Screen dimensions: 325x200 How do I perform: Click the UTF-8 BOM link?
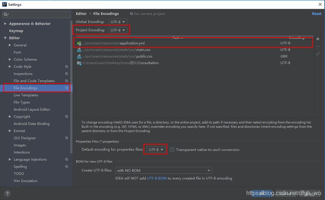(157, 178)
